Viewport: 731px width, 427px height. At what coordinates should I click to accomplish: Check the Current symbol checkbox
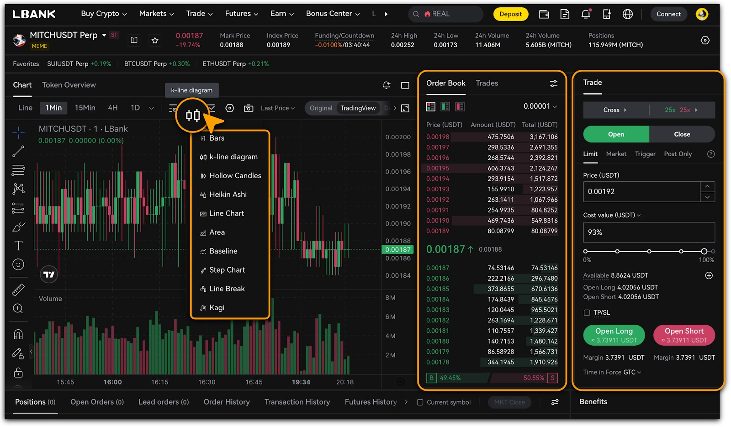point(420,402)
